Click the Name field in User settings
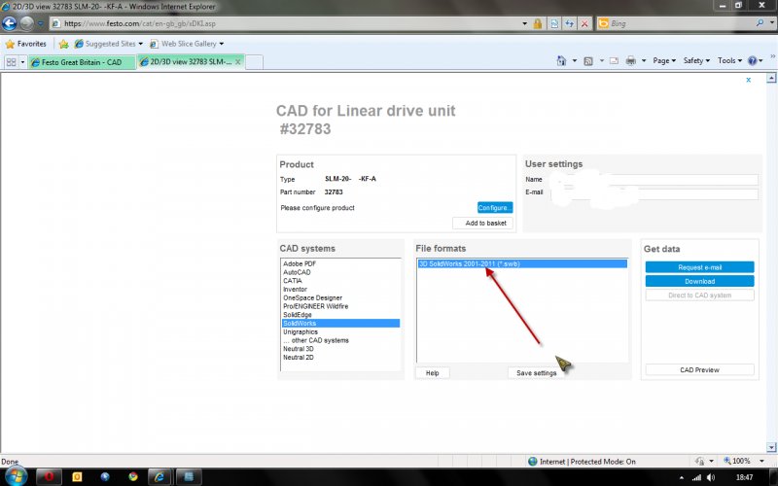Image resolution: width=778 pixels, height=486 pixels. click(654, 180)
